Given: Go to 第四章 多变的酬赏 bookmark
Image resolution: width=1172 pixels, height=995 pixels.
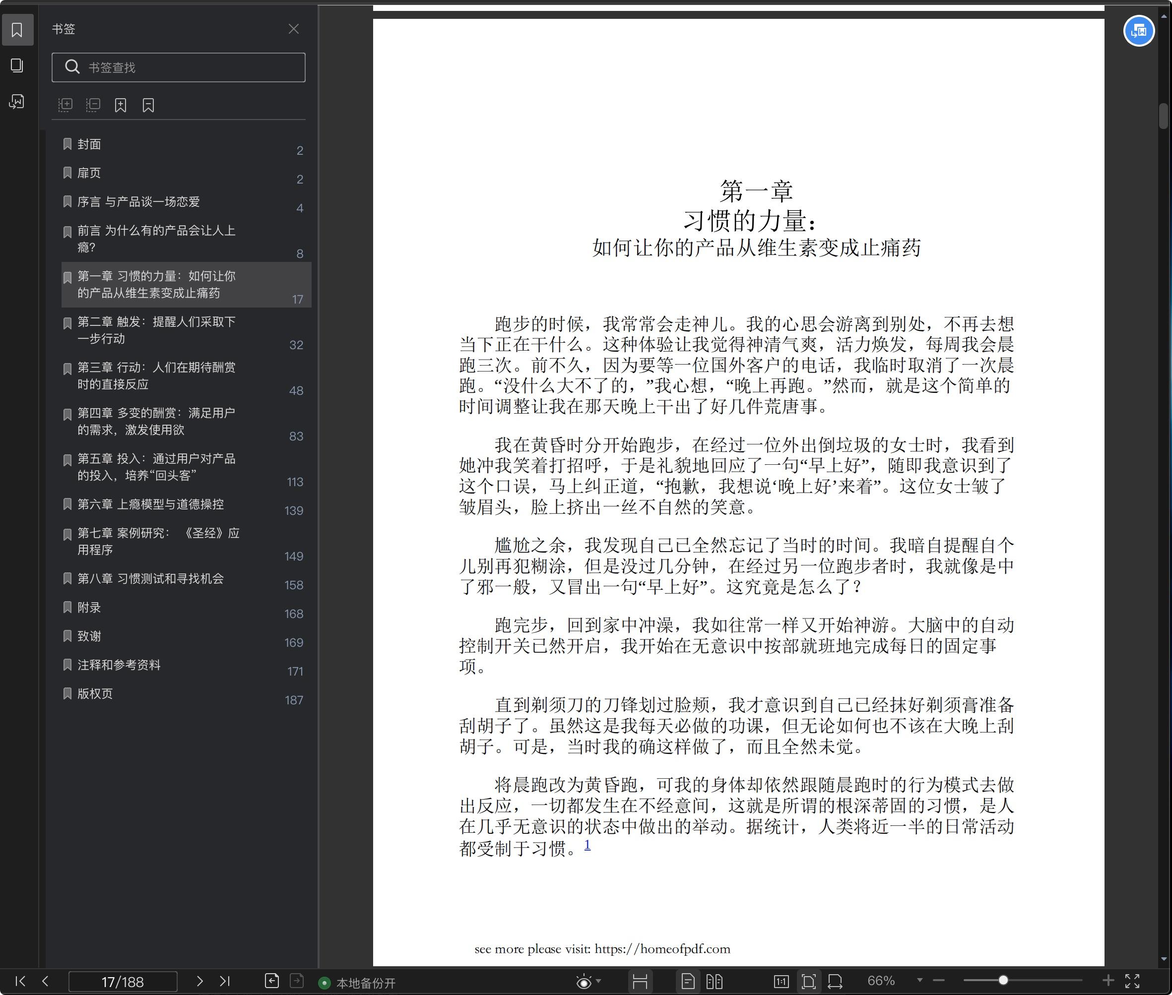Looking at the screenshot, I should click(x=186, y=421).
